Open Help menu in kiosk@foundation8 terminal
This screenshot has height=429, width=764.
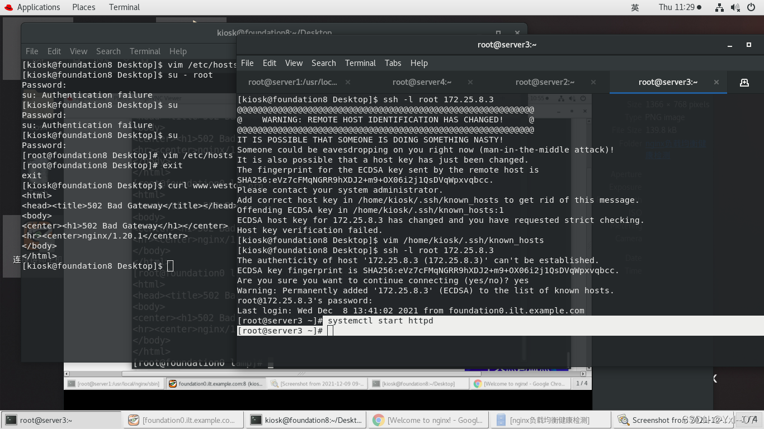[x=178, y=51]
